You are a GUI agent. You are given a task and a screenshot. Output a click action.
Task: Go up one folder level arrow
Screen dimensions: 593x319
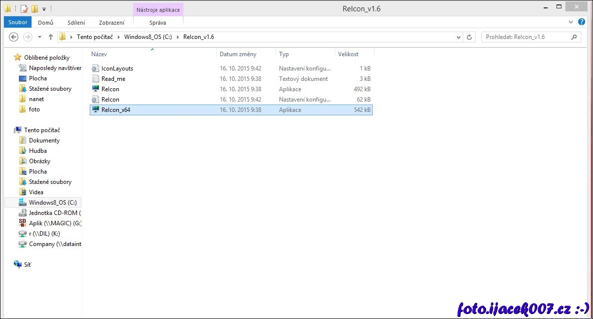(x=51, y=37)
